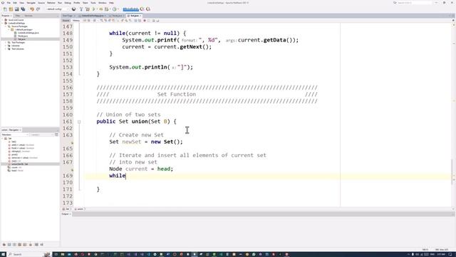
Task: Switch to the Files panel tab
Action: click(x=18, y=16)
